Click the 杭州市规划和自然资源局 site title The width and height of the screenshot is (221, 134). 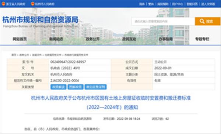click(x=40, y=20)
